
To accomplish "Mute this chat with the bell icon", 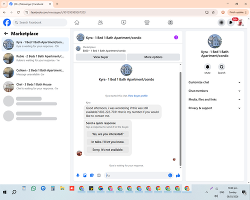I will 207,67.
